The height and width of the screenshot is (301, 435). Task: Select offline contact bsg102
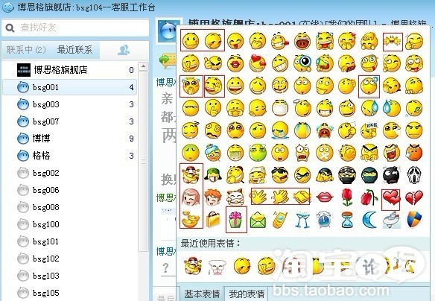click(x=69, y=259)
